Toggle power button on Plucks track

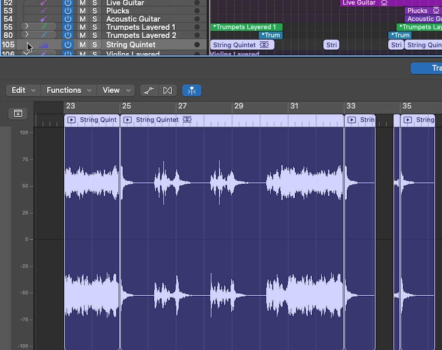point(68,11)
